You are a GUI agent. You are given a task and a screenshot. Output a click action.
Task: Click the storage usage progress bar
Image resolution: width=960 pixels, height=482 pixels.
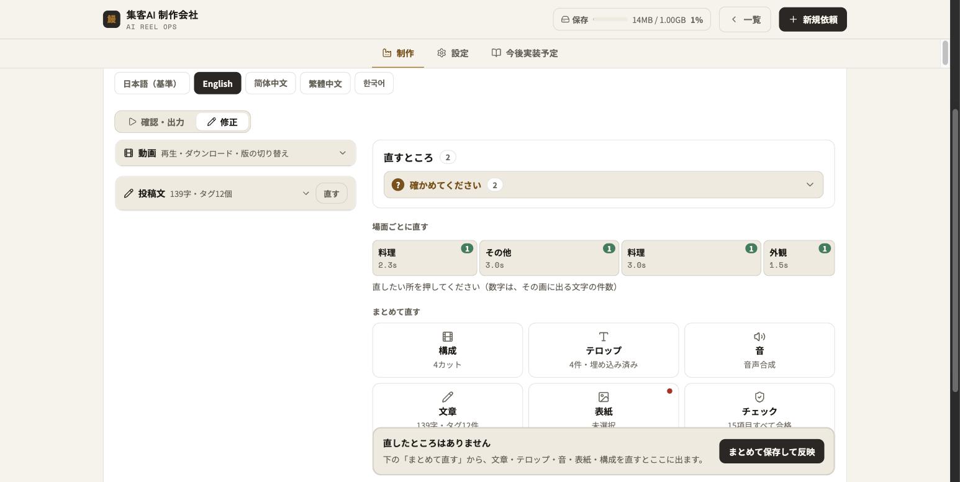point(610,19)
